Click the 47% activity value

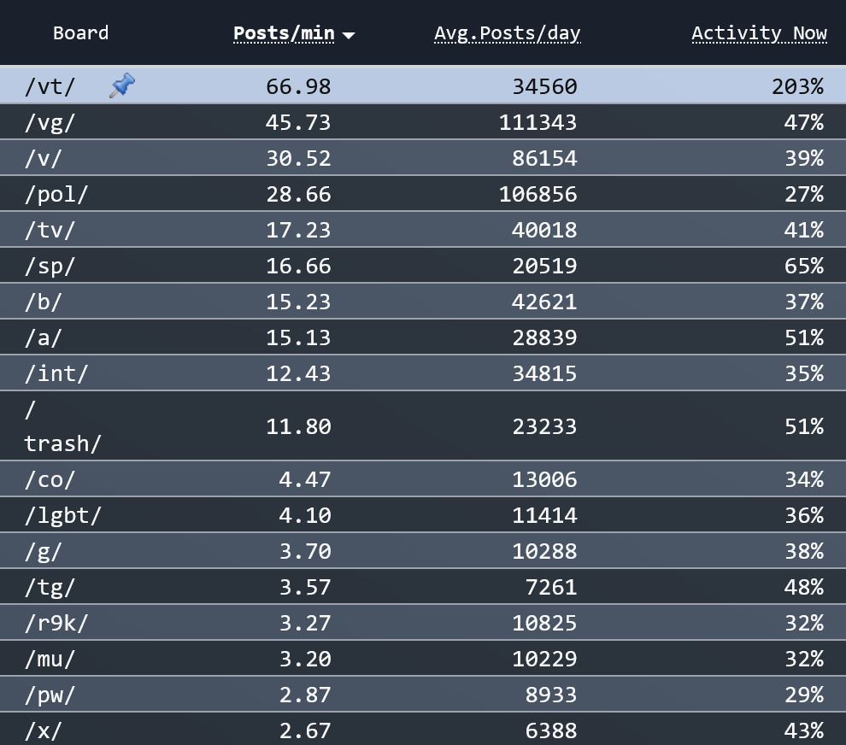[804, 122]
